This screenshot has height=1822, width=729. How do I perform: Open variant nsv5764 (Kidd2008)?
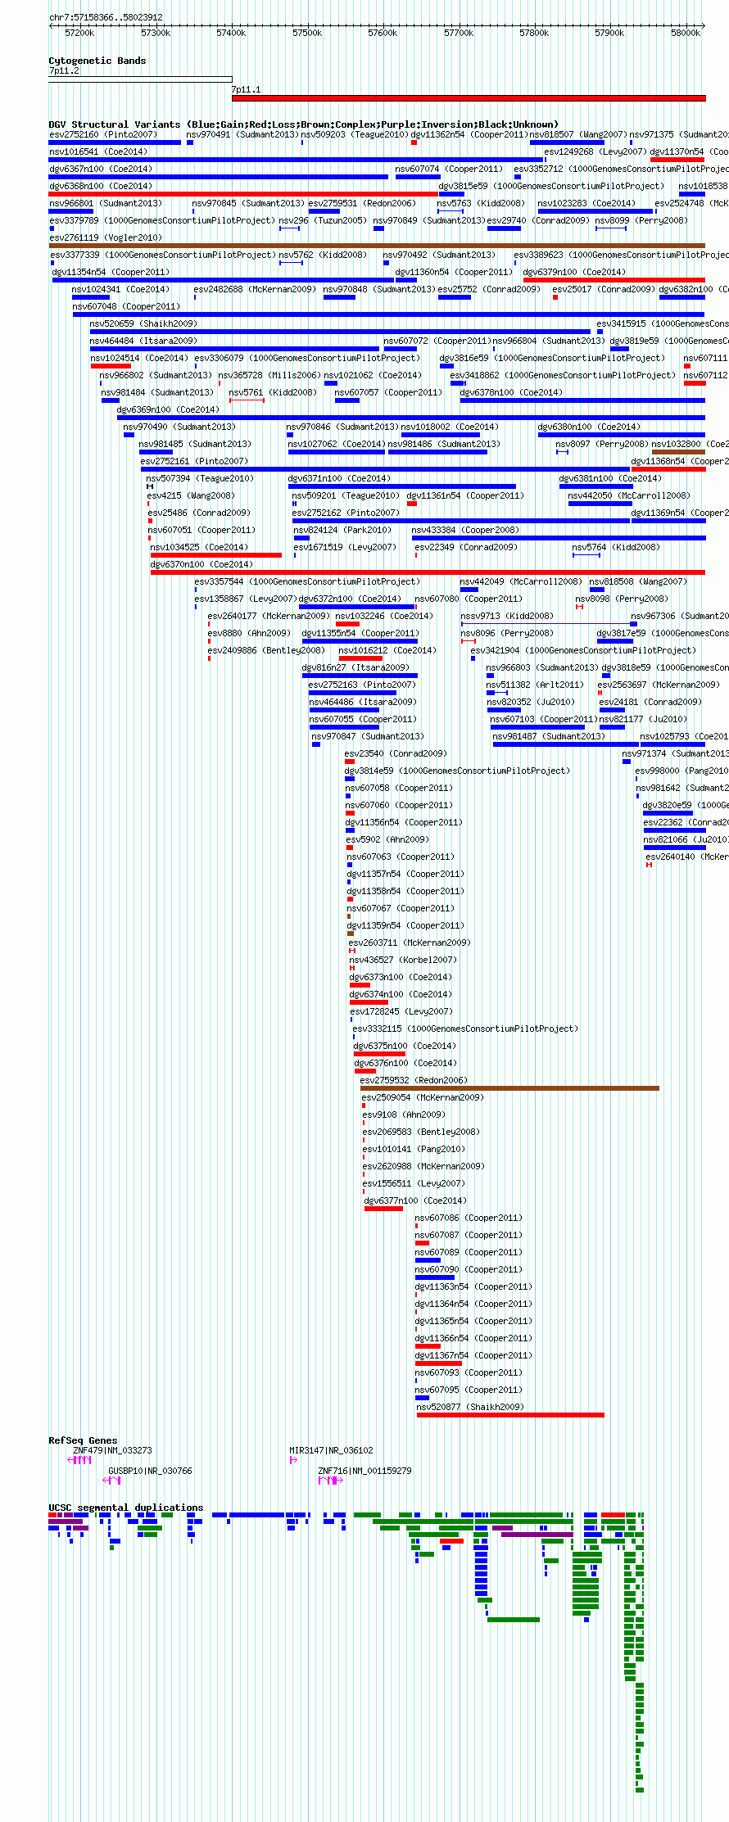coord(616,547)
